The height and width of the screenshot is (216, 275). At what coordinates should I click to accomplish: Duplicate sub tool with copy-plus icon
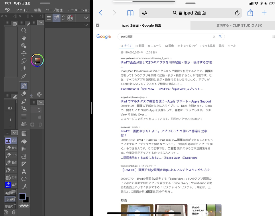click(x=6, y=212)
